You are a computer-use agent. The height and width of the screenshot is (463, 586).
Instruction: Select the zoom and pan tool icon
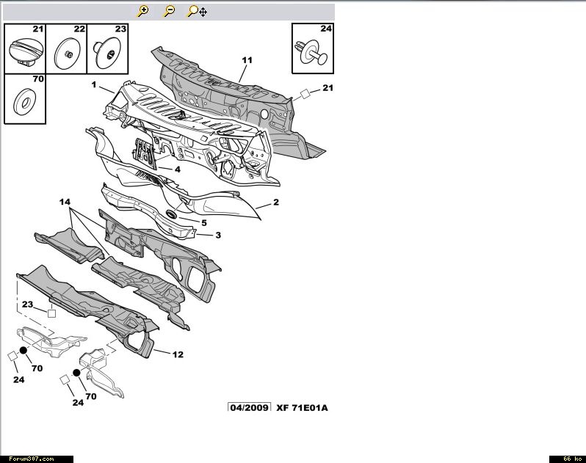[x=196, y=11]
